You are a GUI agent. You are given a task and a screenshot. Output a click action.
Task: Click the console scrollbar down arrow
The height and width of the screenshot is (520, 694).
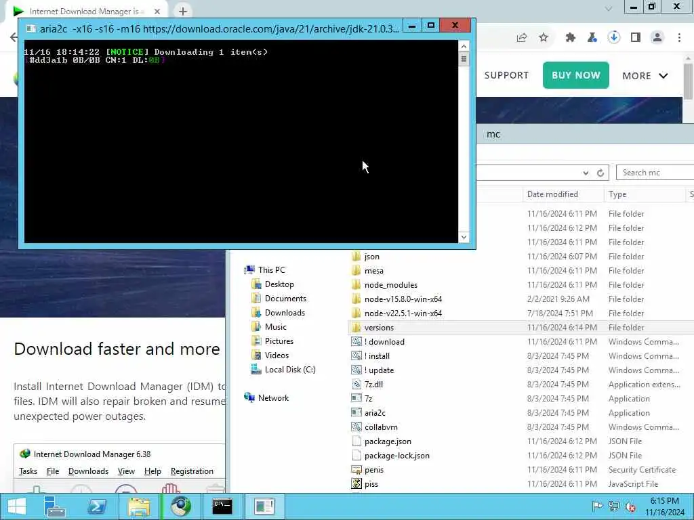click(464, 237)
